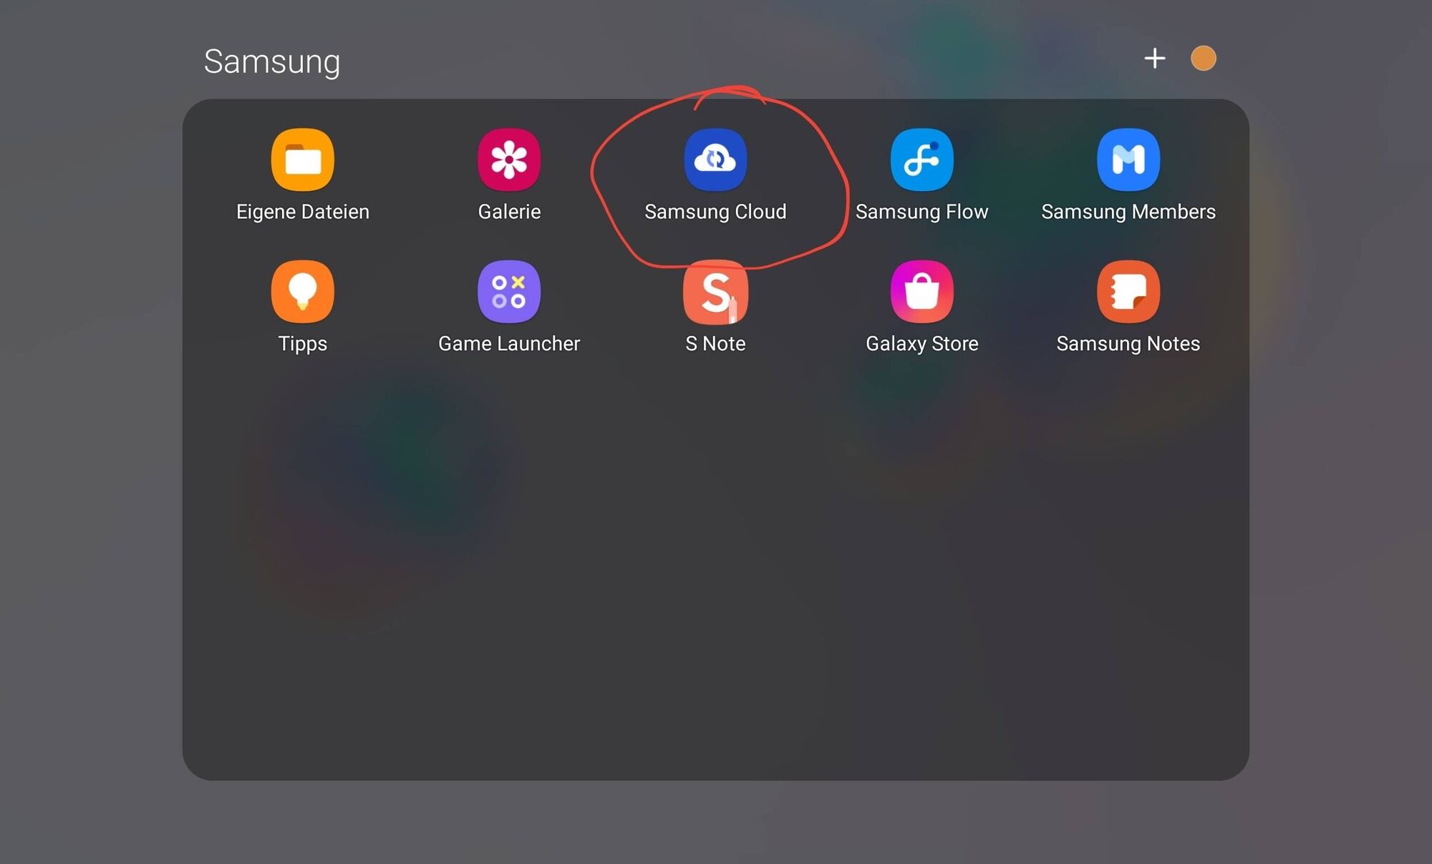The height and width of the screenshot is (864, 1432).
Task: Change folder color via orange dot
Action: tap(1203, 58)
